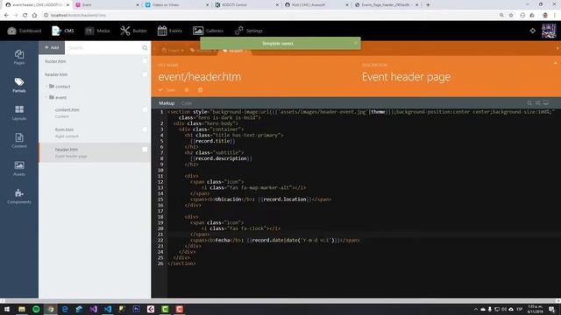Open the Dashboard section

tap(25, 31)
